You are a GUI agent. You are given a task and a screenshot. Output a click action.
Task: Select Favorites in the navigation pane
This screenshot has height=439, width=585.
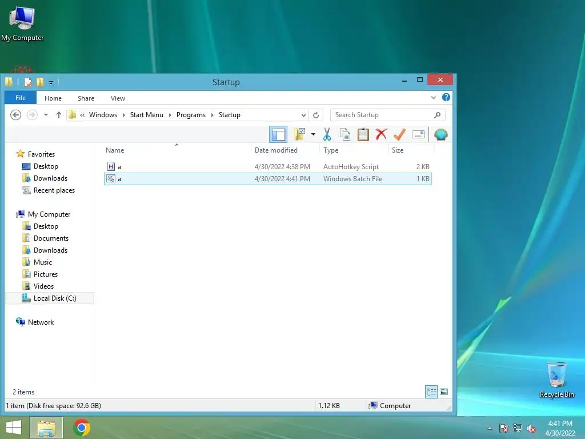coord(35,154)
